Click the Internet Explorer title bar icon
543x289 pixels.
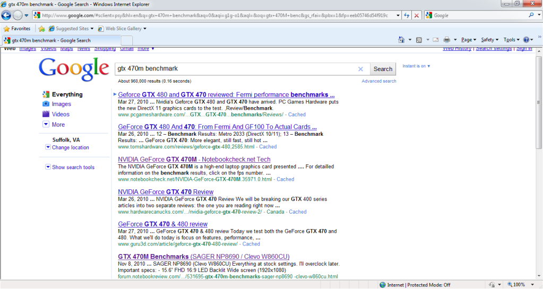pos(4,4)
